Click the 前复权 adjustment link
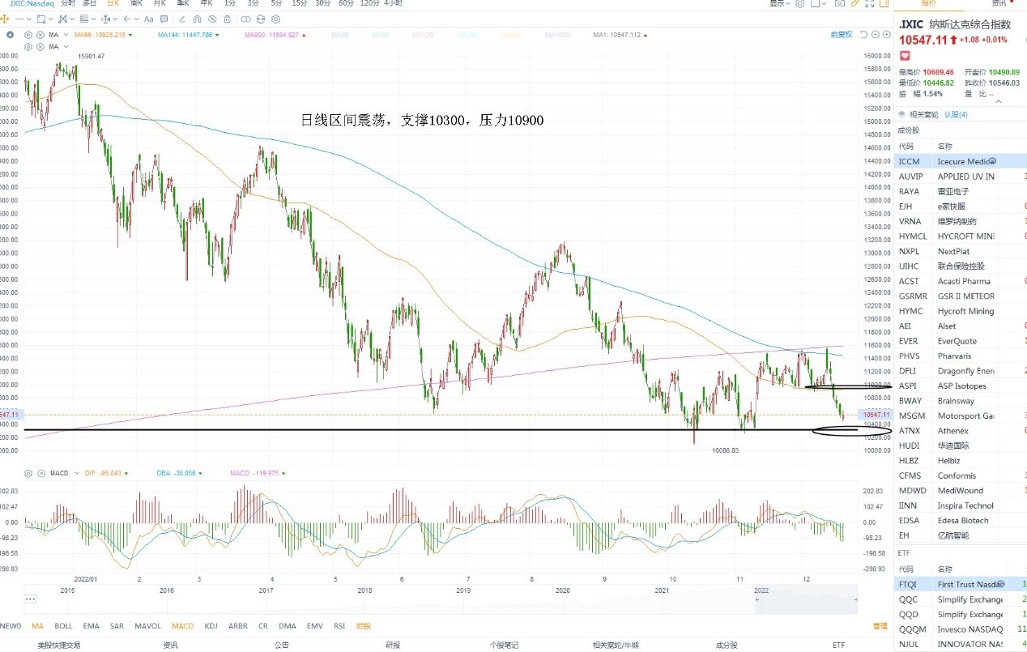 [x=842, y=35]
